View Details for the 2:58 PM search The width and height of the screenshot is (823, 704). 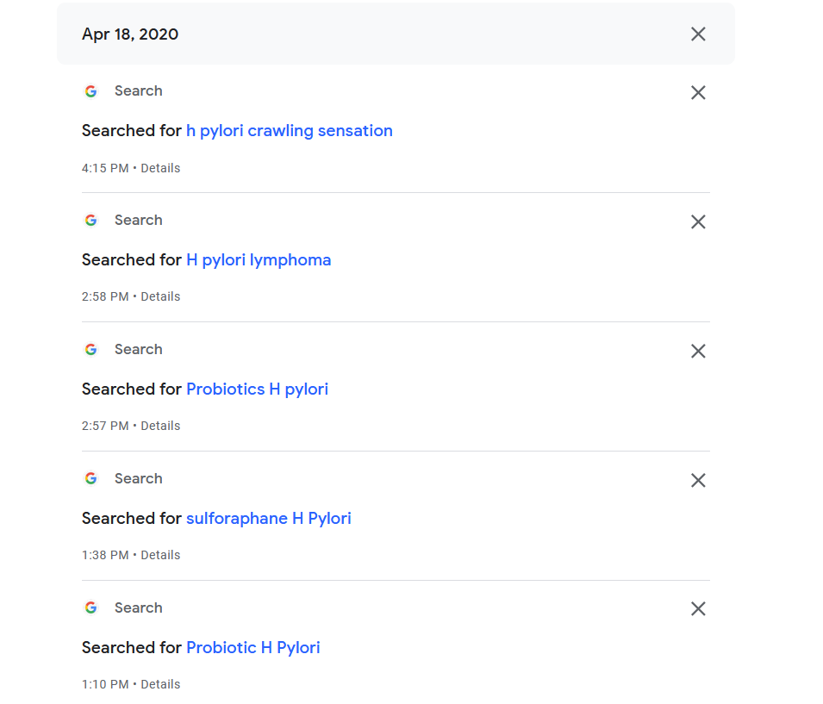pyautogui.click(x=160, y=296)
